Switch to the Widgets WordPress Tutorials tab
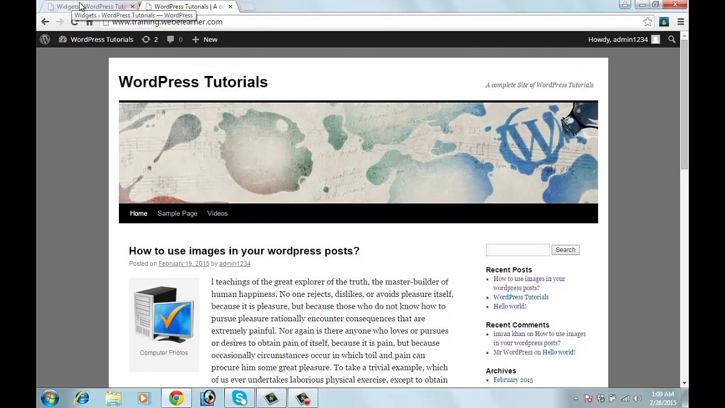Image resolution: width=725 pixels, height=408 pixels. pos(91,6)
